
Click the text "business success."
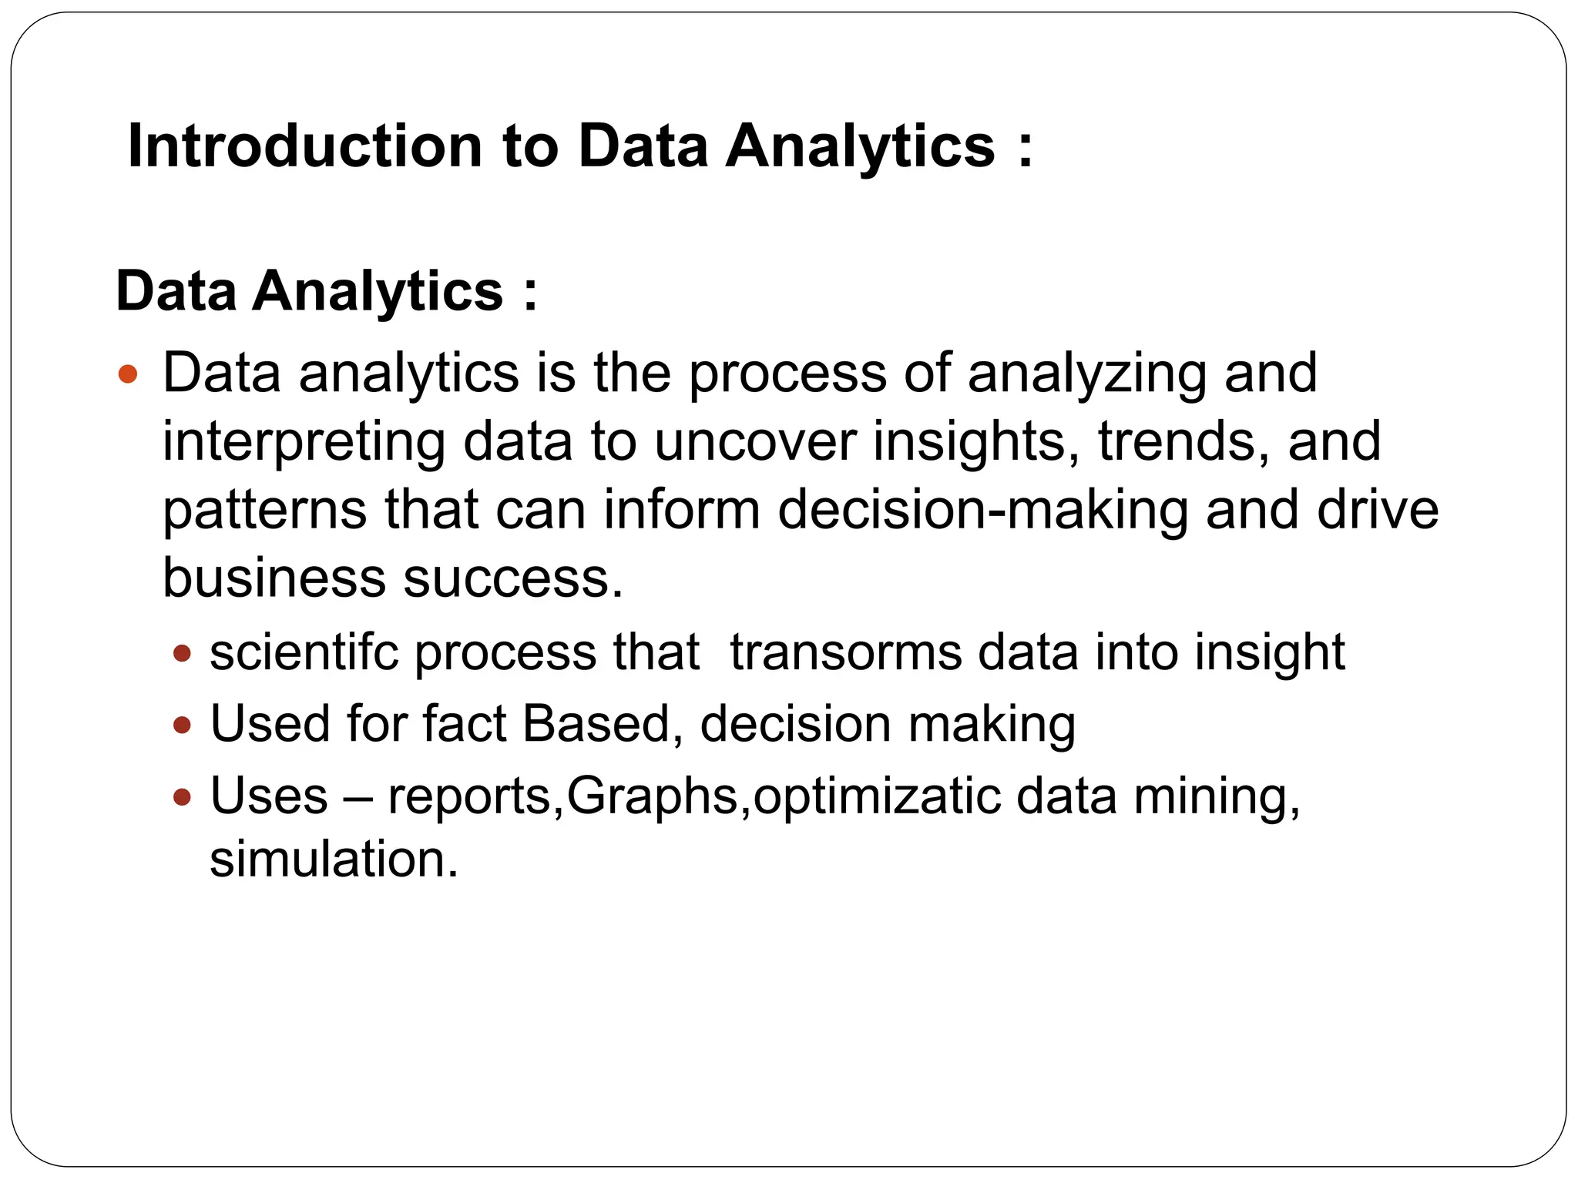point(393,578)
